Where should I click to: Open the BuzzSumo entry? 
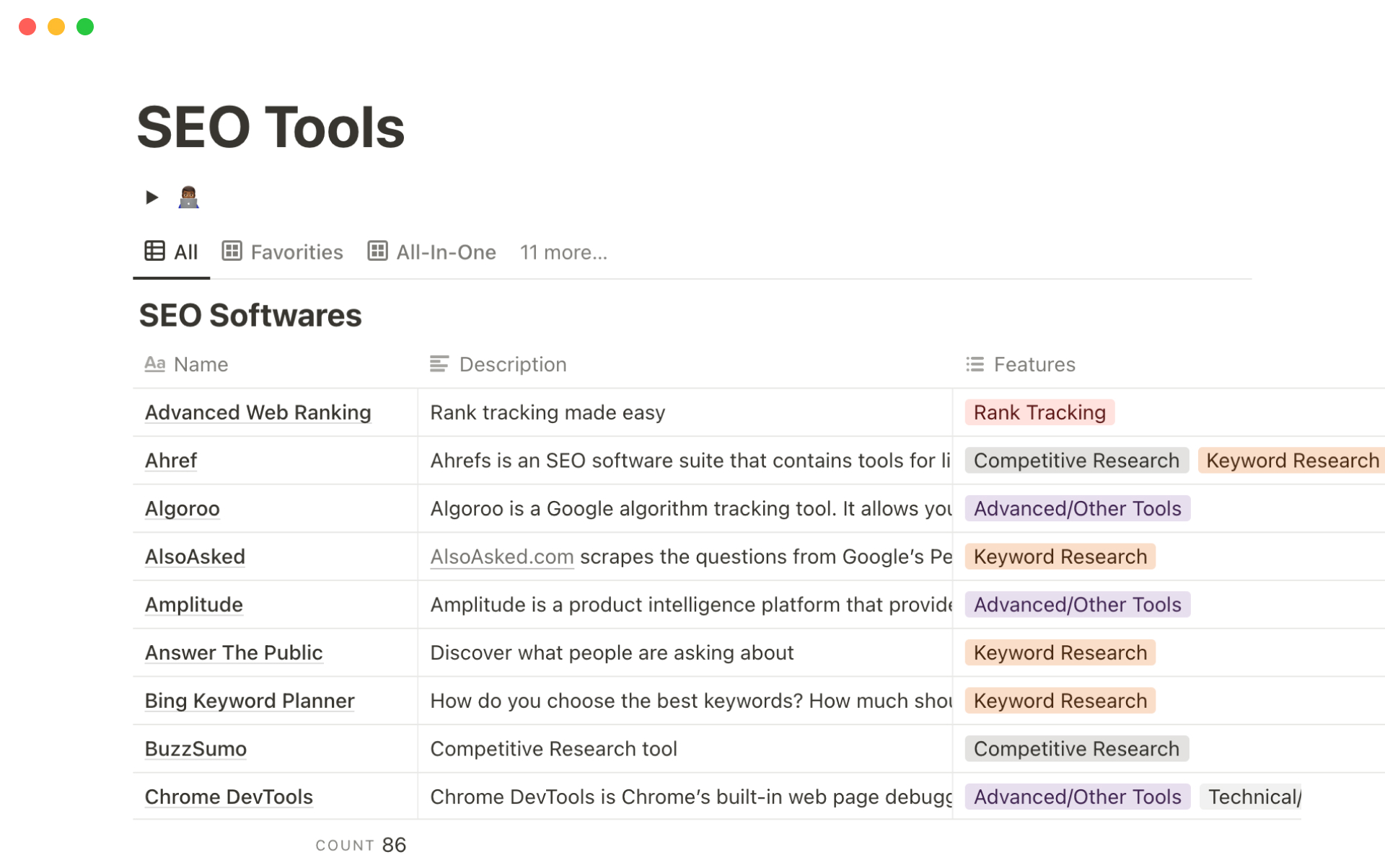point(195,748)
